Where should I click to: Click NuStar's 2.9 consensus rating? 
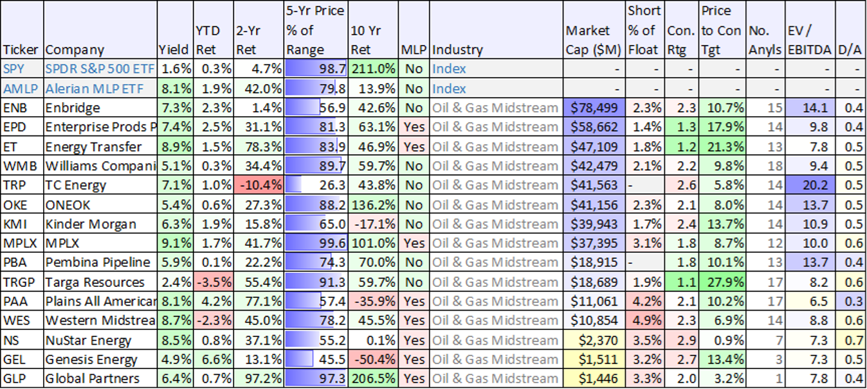click(682, 340)
